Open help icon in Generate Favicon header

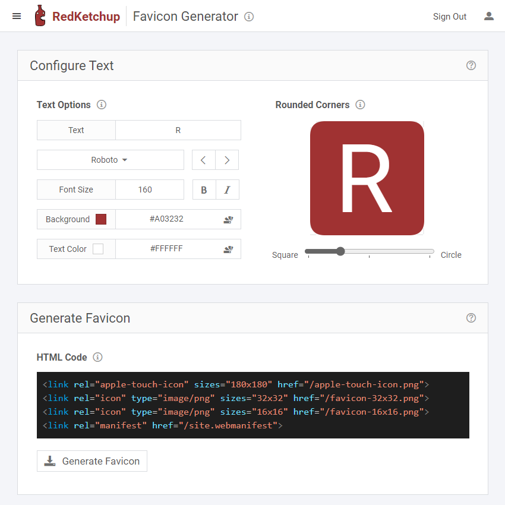tap(471, 318)
